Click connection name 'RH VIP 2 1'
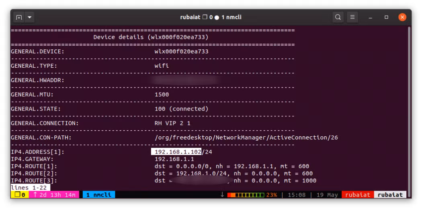Screen dimensions: 422x210 tap(172, 123)
